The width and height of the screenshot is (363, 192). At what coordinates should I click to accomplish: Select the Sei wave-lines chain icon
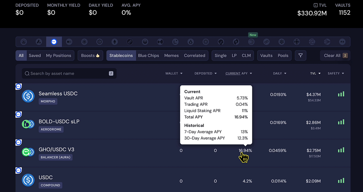[312, 42]
